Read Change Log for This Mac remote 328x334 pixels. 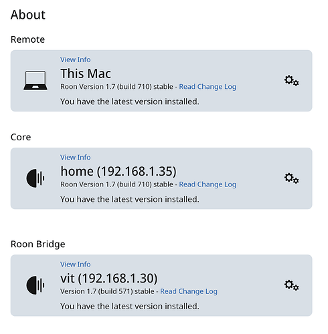pos(208,87)
